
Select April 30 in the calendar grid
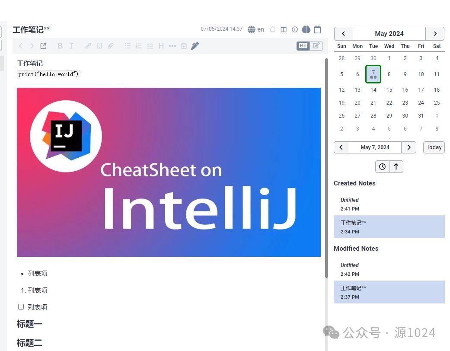[373, 58]
